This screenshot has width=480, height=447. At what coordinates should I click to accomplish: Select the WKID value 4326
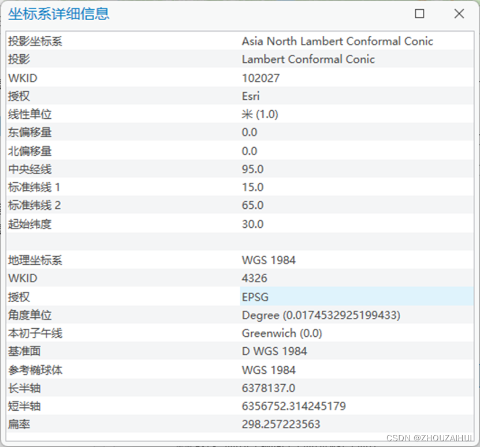(255, 278)
